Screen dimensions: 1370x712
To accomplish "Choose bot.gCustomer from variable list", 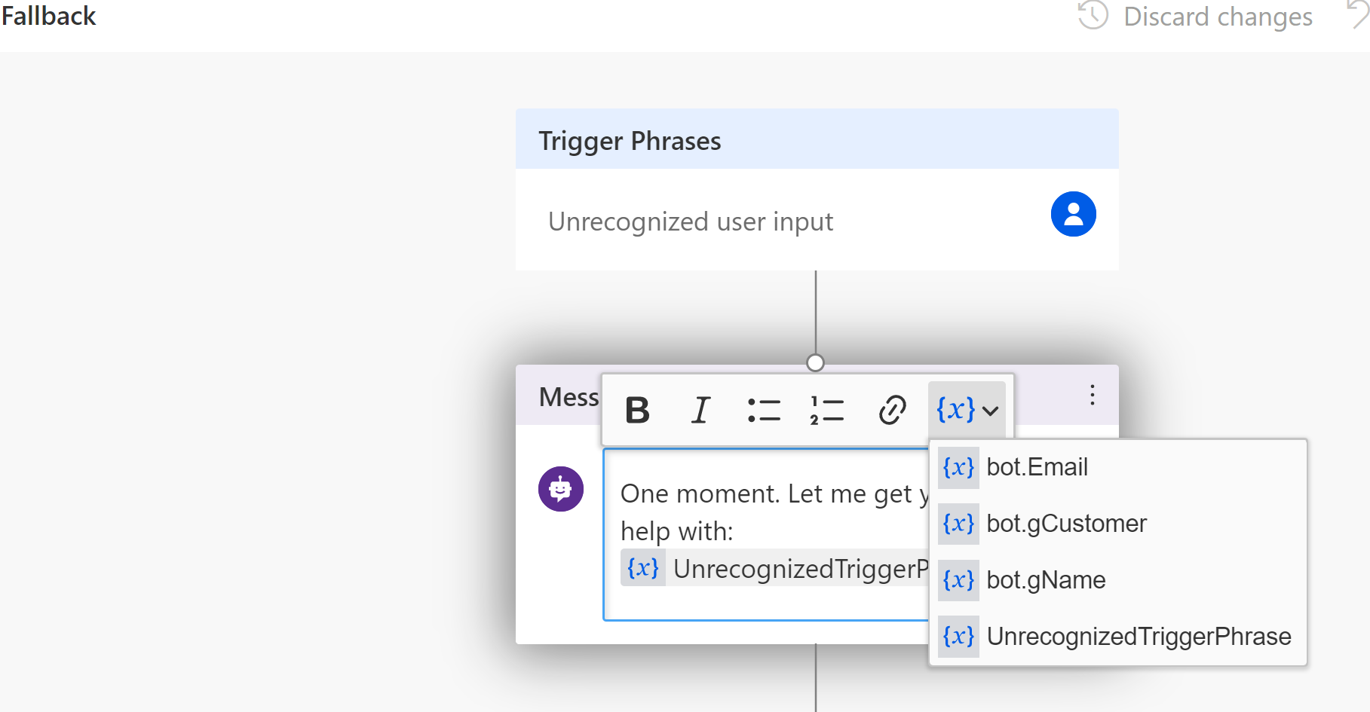I will (1118, 524).
